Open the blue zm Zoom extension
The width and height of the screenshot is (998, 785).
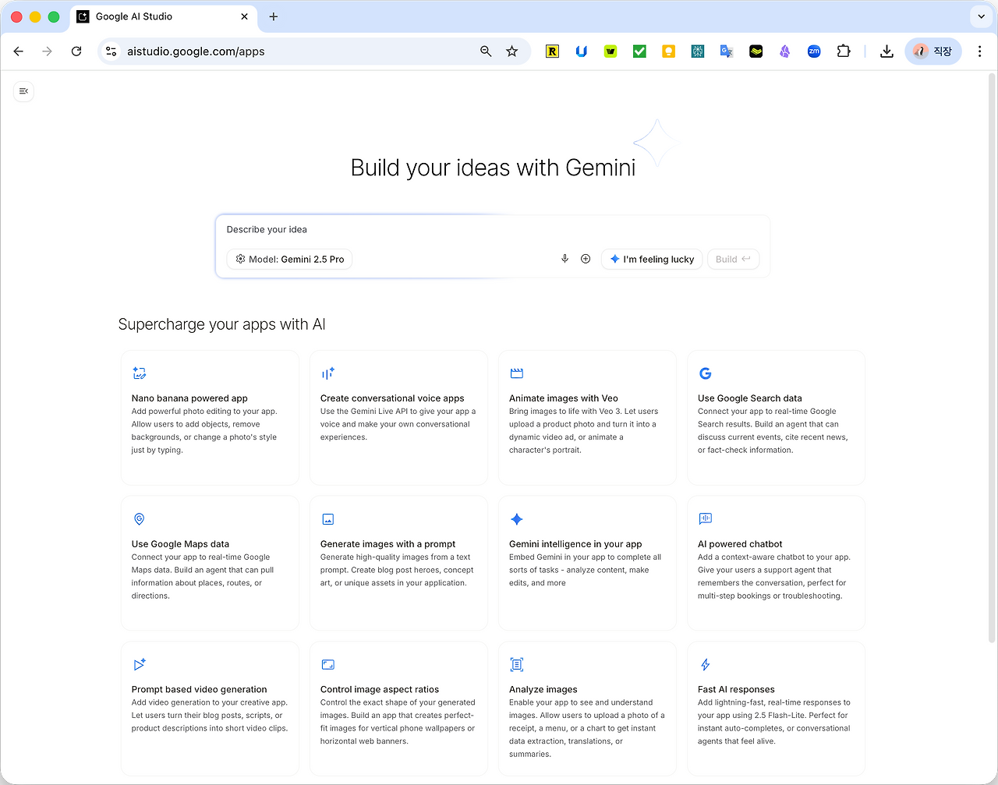tap(814, 51)
